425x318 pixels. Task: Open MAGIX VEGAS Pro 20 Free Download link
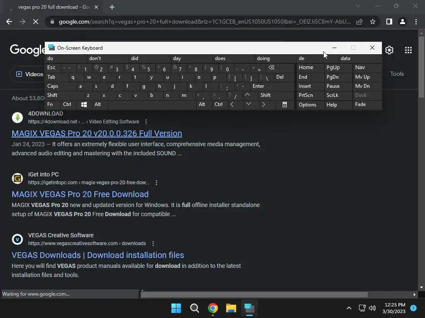[x=80, y=194]
